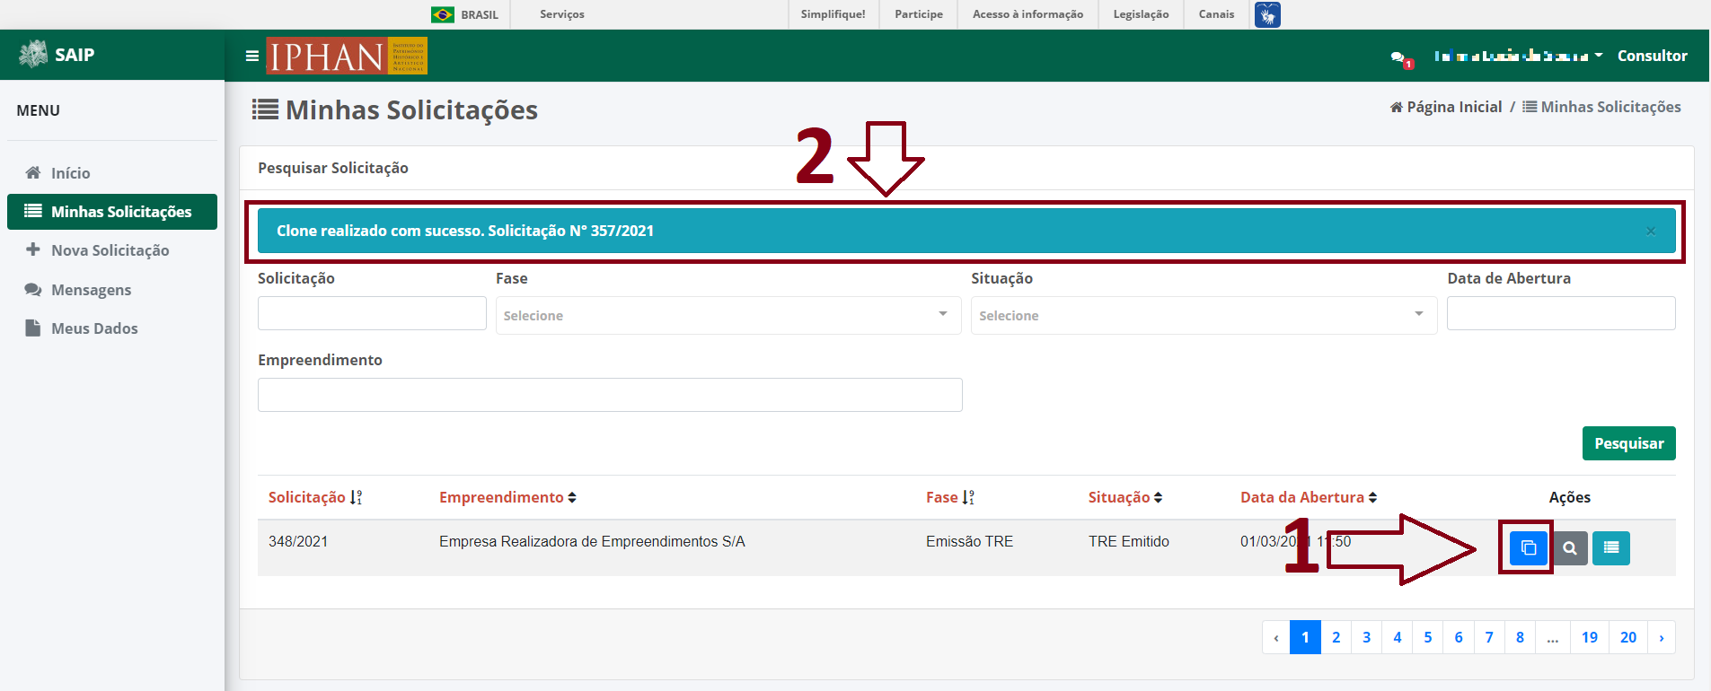Go to page 5 of results
The image size is (1711, 691).
1427,637
